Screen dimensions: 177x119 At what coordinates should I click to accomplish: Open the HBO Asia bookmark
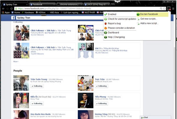[53, 12]
